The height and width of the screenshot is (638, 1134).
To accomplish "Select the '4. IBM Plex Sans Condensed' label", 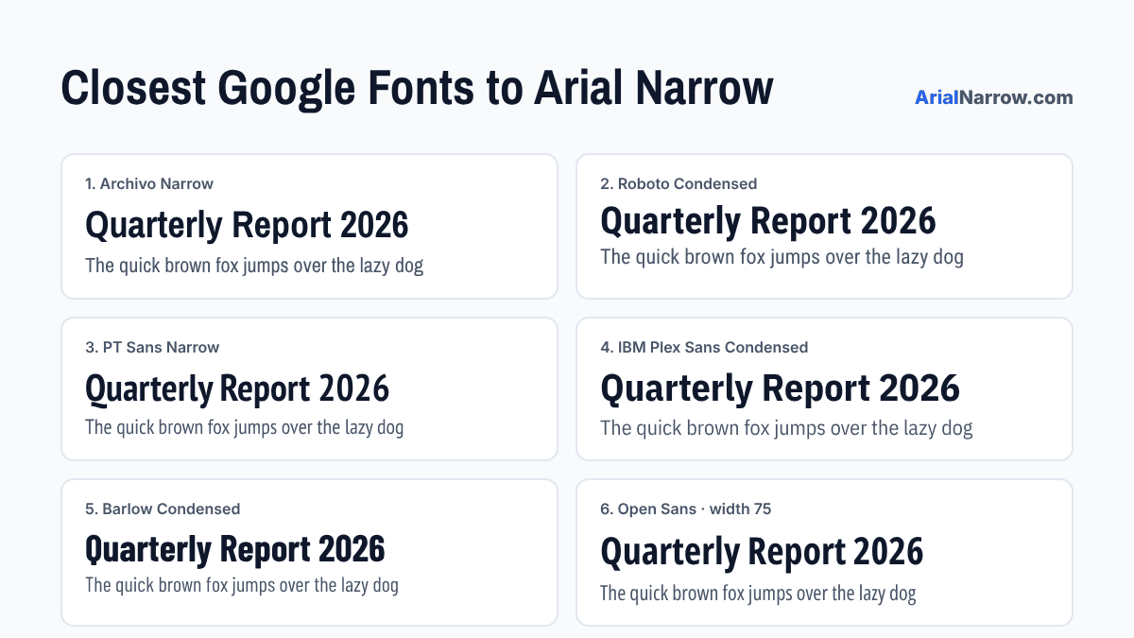I will (704, 347).
